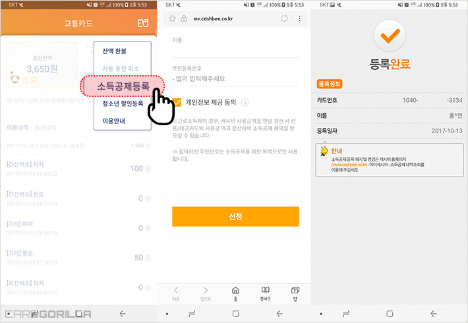468x323 pixels.
Task: Focus the 이름 input field
Action: (235, 51)
